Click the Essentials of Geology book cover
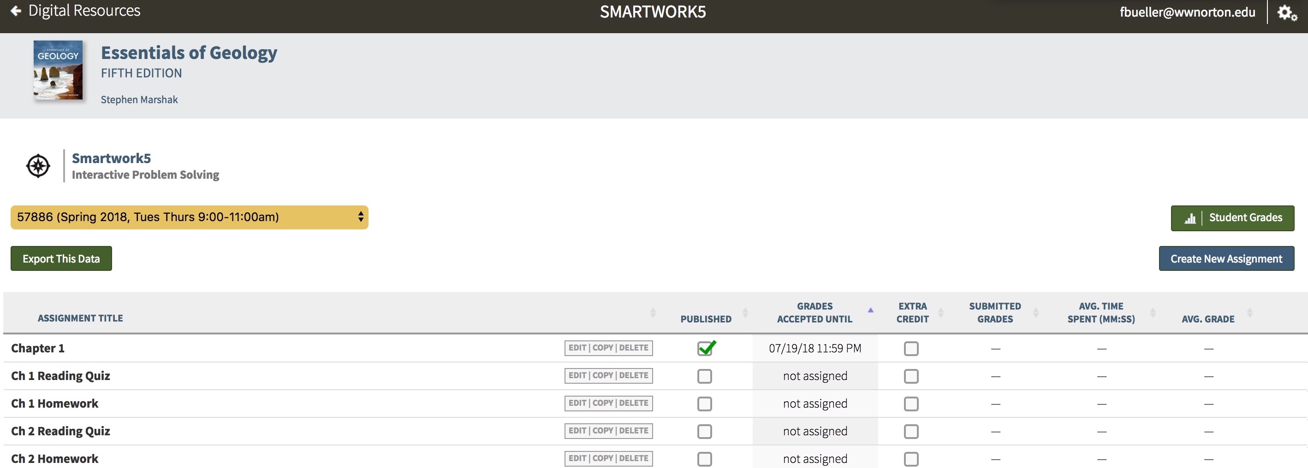The image size is (1308, 468). pos(58,70)
